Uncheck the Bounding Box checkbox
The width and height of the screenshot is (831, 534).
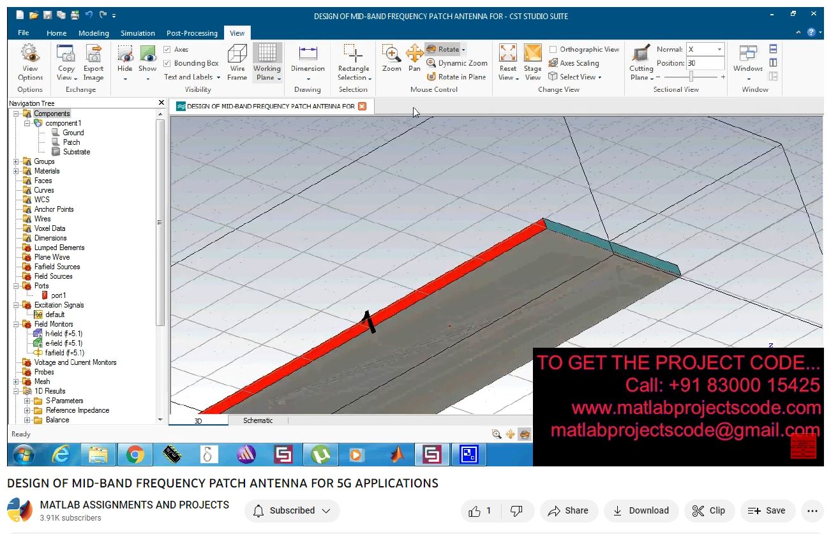click(x=167, y=63)
